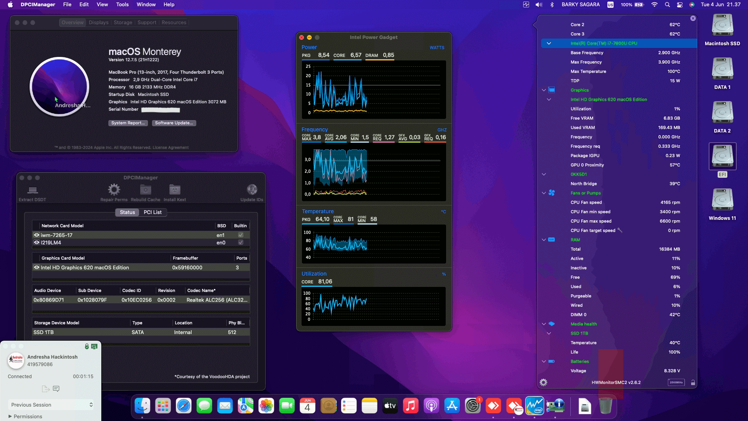The width and height of the screenshot is (748, 421).
Task: Collapse the Intel Core i7-7600U CPU group
Action: click(549, 43)
